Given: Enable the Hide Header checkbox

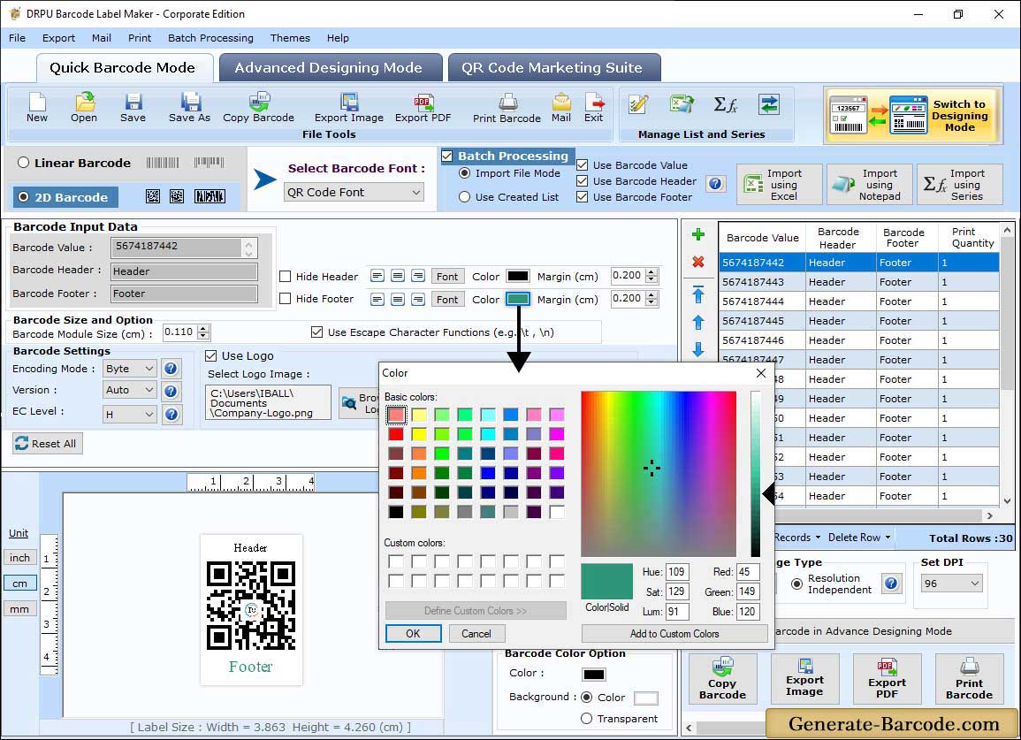Looking at the screenshot, I should coord(286,276).
